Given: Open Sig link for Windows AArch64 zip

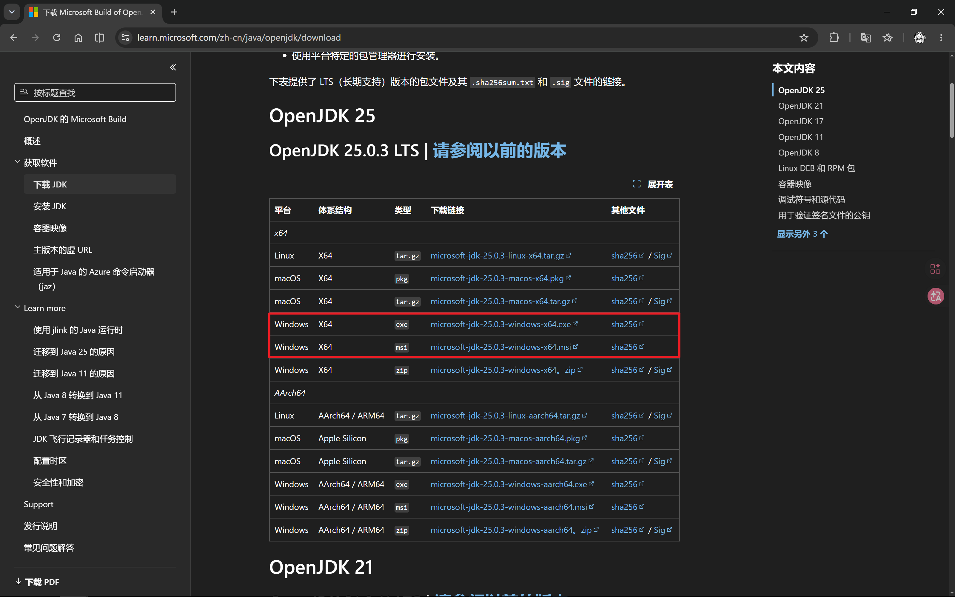Looking at the screenshot, I should click(x=663, y=530).
